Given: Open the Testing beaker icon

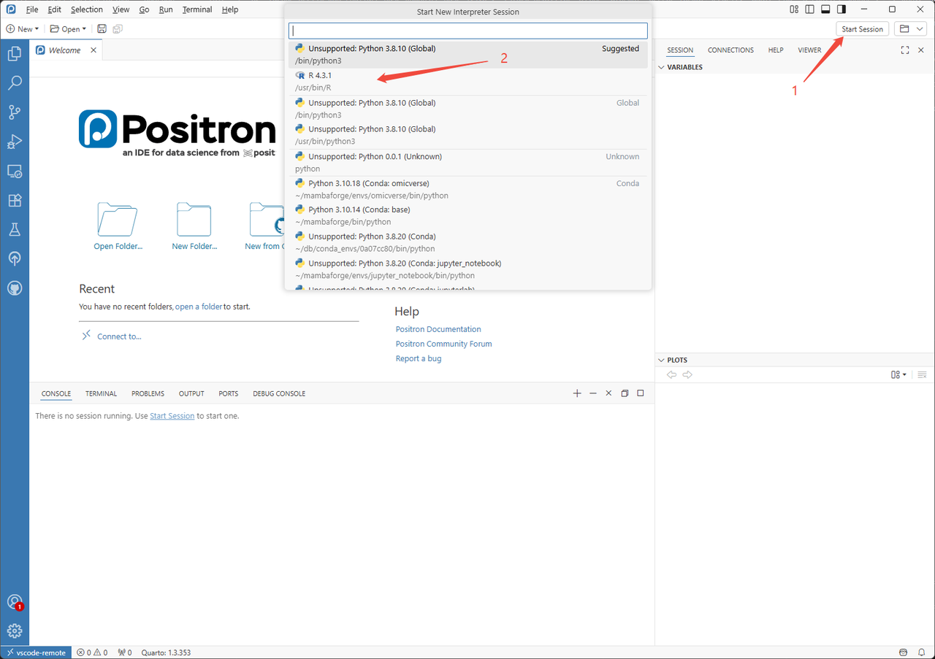Looking at the screenshot, I should (15, 229).
